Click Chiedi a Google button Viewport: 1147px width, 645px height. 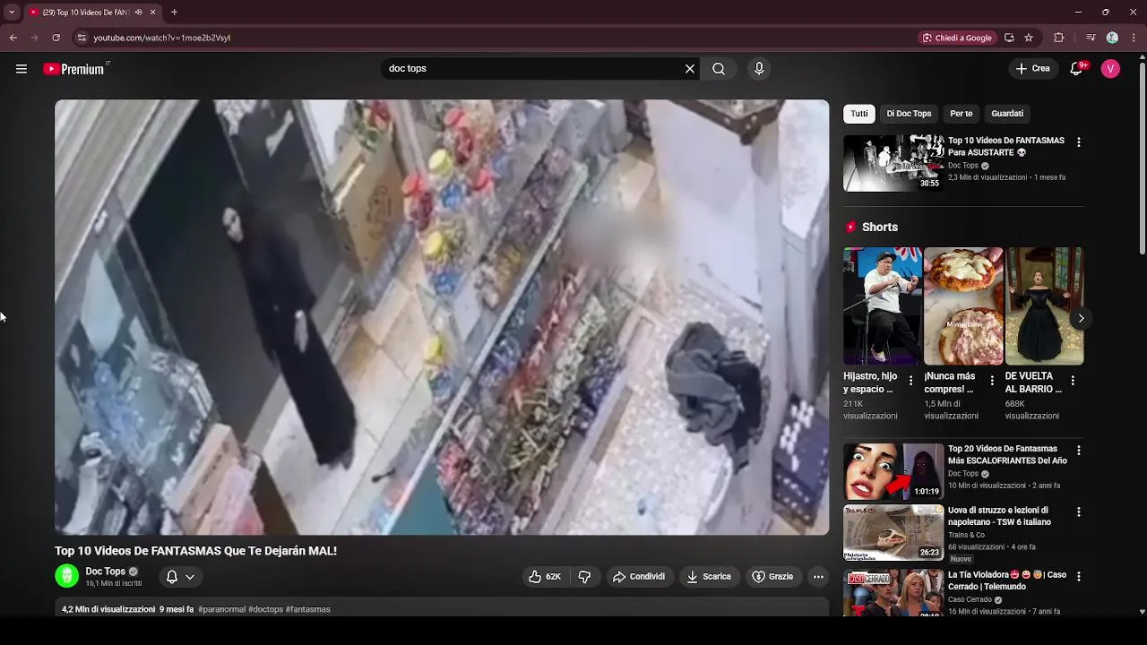point(957,38)
